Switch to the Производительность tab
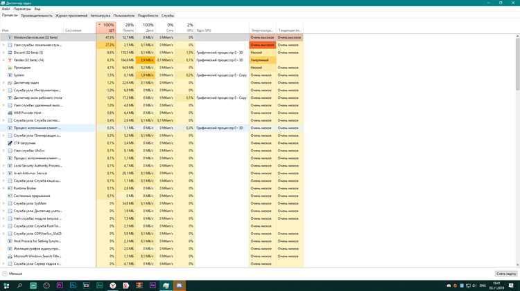 (x=37, y=15)
